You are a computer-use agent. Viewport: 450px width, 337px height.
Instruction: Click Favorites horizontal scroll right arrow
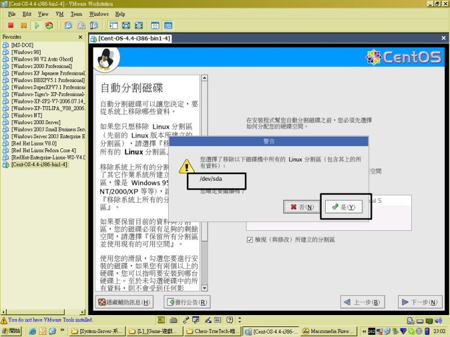(83, 312)
